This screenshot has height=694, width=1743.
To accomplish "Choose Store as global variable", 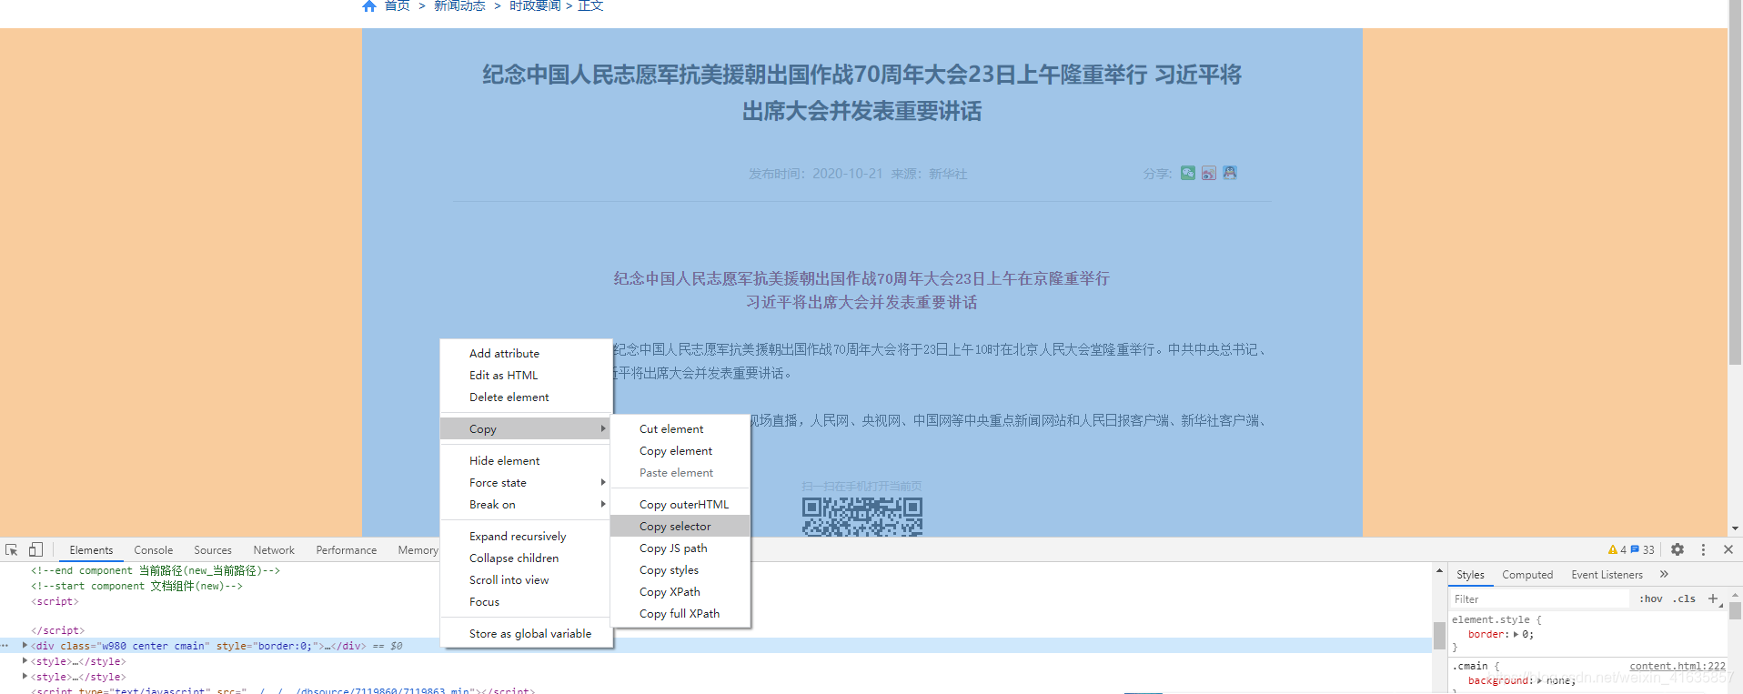I will pos(526,633).
